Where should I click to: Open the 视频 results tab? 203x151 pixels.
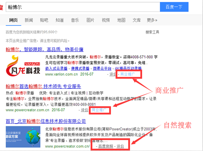(x=106, y=20)
